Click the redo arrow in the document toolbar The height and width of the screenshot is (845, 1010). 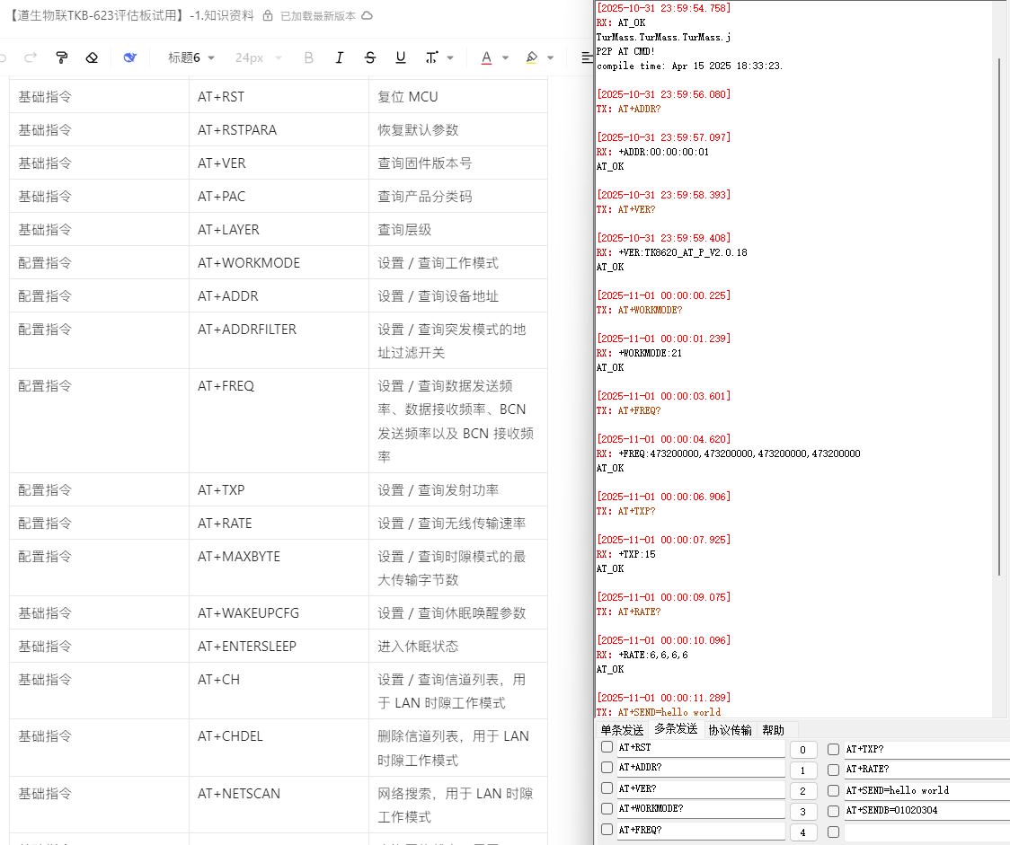[31, 58]
